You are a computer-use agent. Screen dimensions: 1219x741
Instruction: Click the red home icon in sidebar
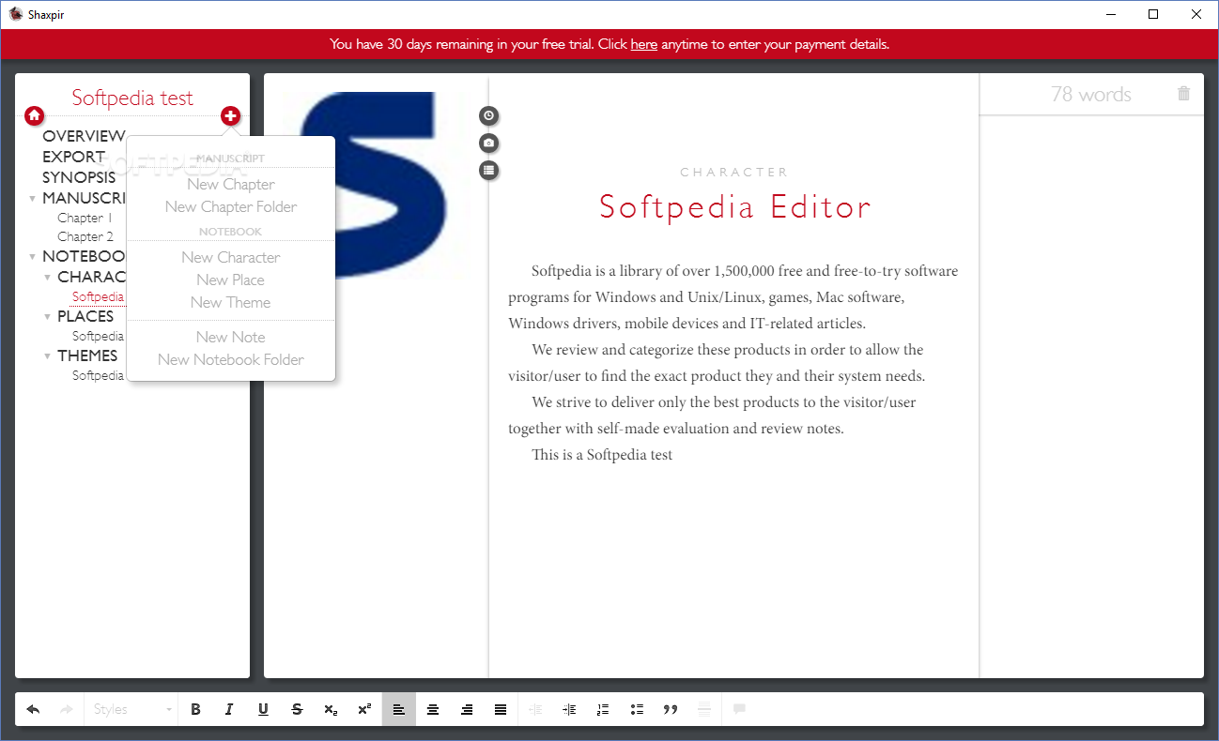(x=35, y=115)
